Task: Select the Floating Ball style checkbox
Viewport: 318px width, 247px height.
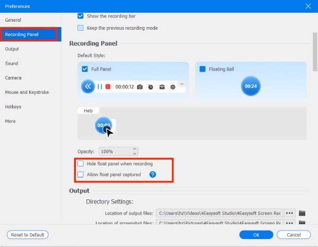Action: [202, 69]
